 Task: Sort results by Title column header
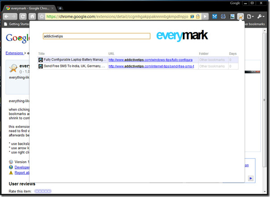[x=41, y=54]
